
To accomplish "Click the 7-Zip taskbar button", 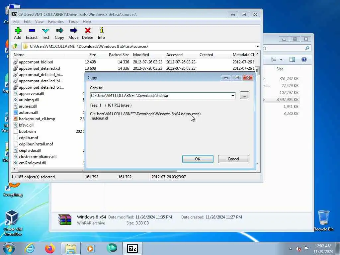I will tap(132, 248).
